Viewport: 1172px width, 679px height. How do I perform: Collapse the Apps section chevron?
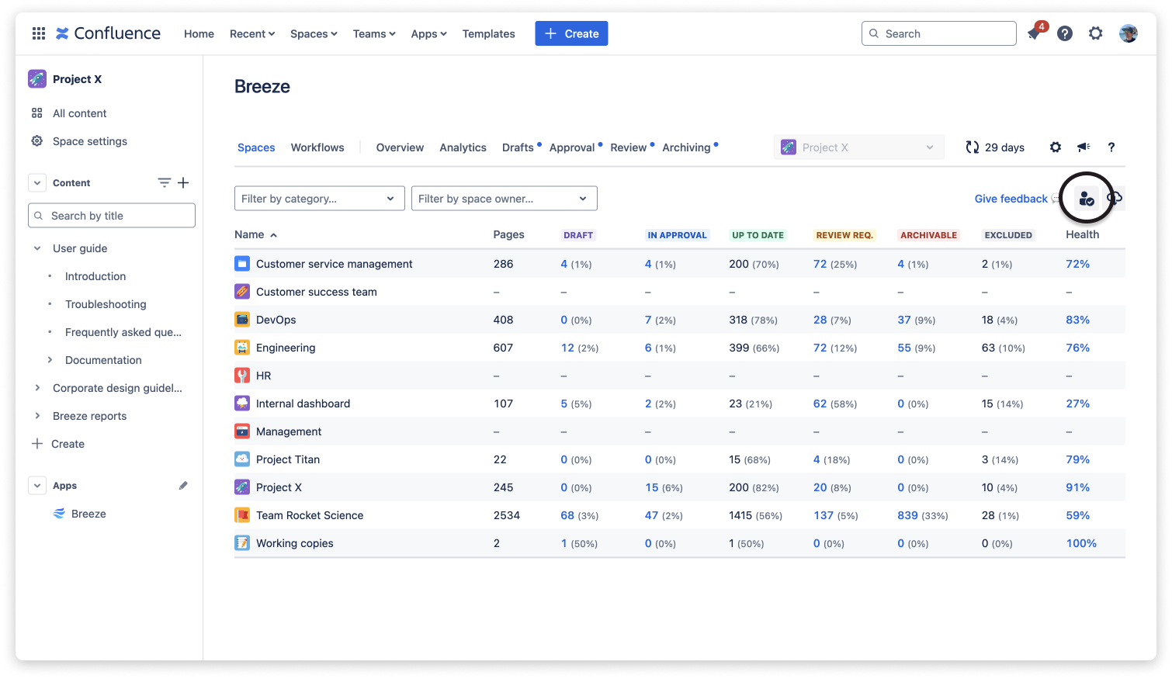point(37,486)
